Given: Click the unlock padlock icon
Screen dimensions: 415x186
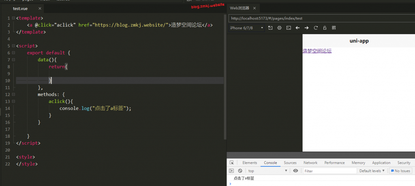Looking at the screenshot, I should point(325,28).
